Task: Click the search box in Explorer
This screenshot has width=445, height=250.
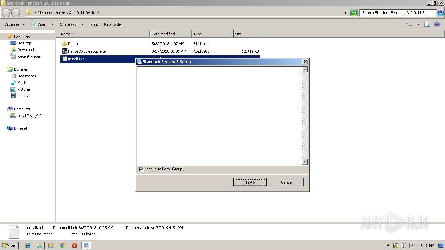Action: [398, 13]
